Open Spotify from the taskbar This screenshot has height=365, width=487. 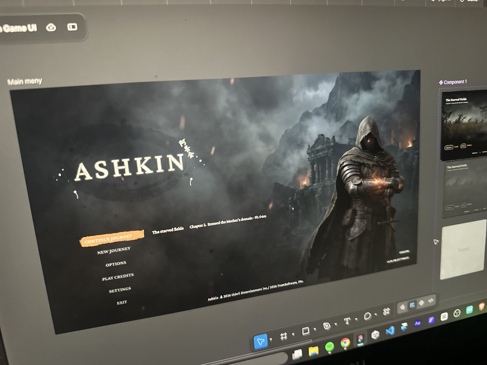point(329,347)
